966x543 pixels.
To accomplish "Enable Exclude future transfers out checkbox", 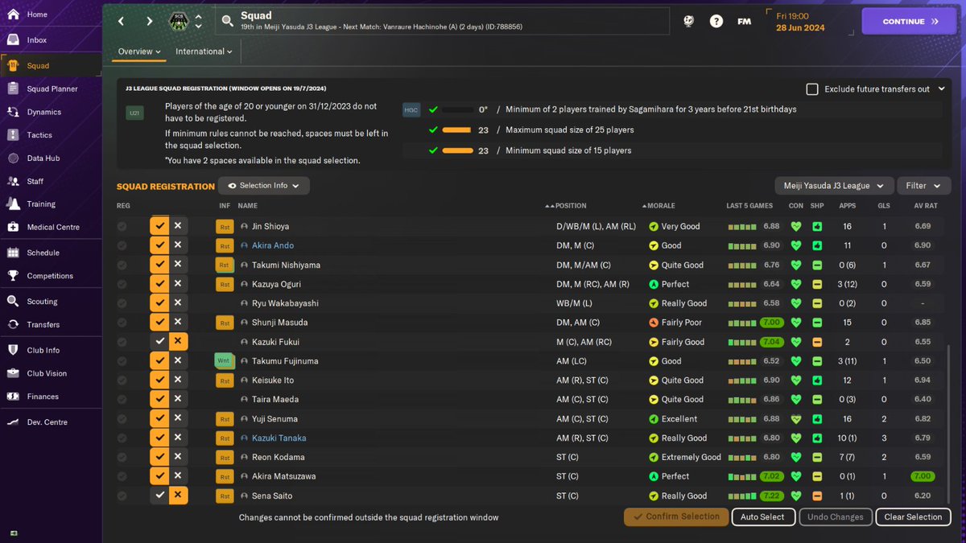I will (x=812, y=89).
